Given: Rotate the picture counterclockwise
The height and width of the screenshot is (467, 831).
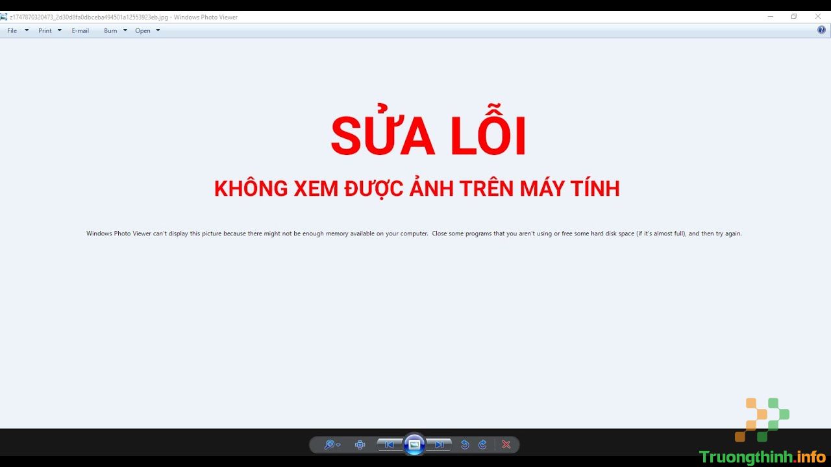Looking at the screenshot, I should click(x=465, y=444).
